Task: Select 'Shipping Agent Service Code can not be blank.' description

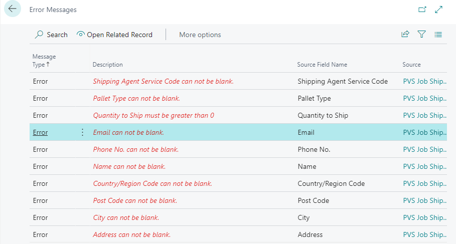Action: click(163, 81)
